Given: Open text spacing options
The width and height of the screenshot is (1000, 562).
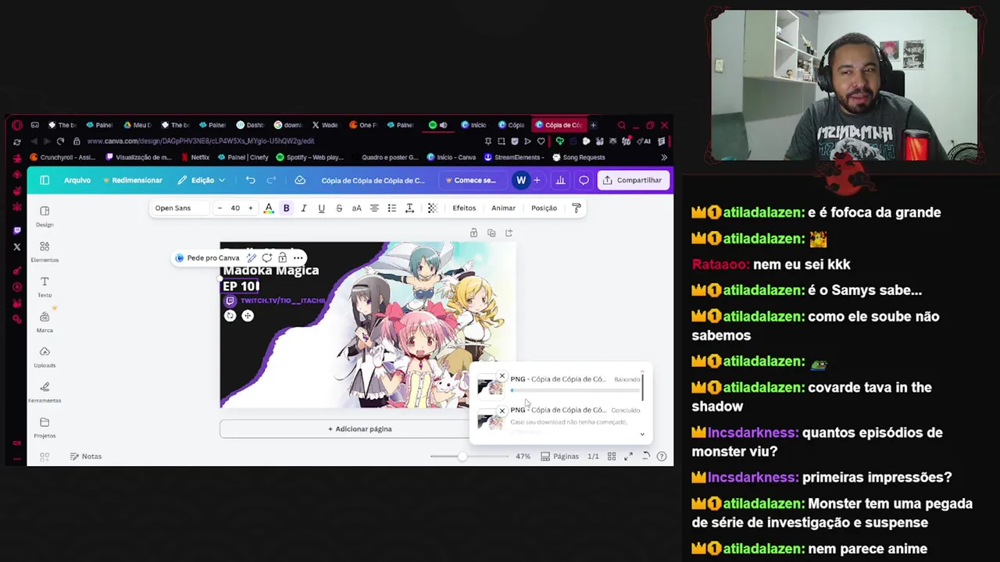Looking at the screenshot, I should (x=409, y=208).
